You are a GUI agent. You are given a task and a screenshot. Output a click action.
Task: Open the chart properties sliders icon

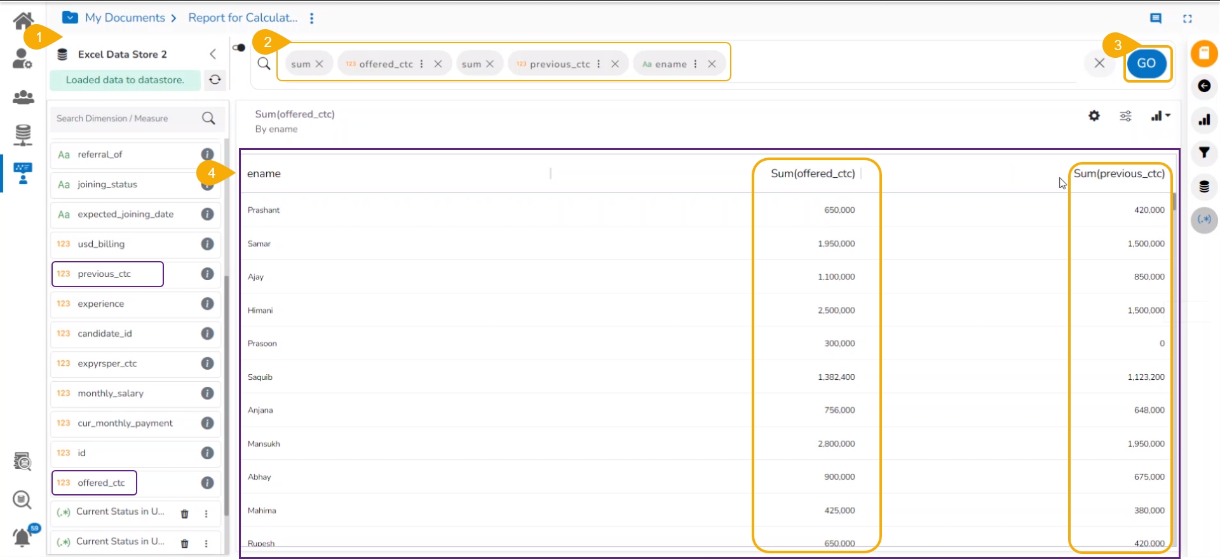click(1125, 116)
